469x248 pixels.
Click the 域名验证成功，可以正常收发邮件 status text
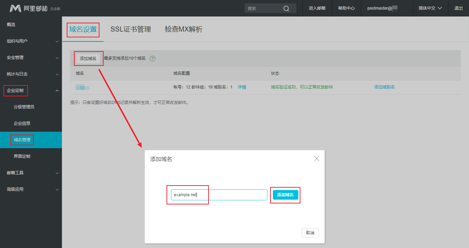[302, 87]
